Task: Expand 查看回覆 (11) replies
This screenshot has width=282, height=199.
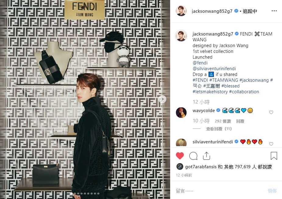Action: [x=219, y=129]
